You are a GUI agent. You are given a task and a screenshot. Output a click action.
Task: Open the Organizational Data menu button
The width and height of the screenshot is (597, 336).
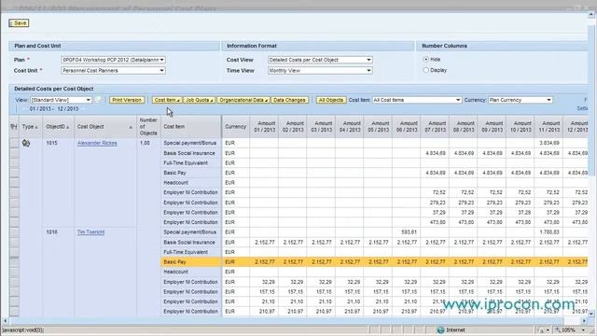(x=243, y=100)
